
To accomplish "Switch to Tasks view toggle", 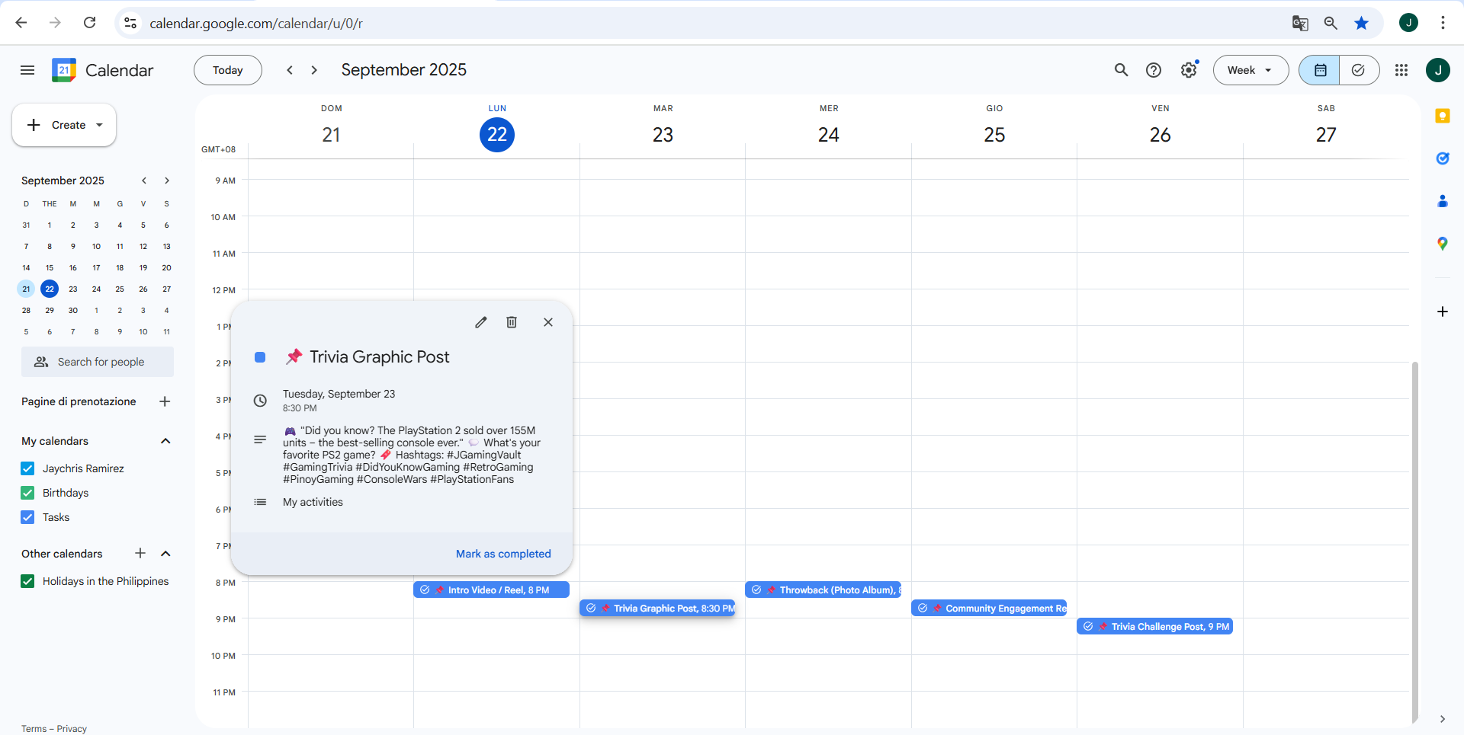I will click(x=1359, y=70).
